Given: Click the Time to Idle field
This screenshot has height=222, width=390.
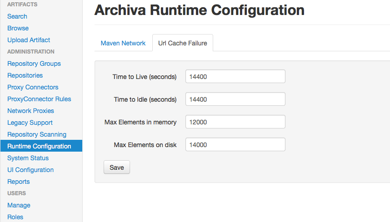Looking at the screenshot, I should [235, 99].
